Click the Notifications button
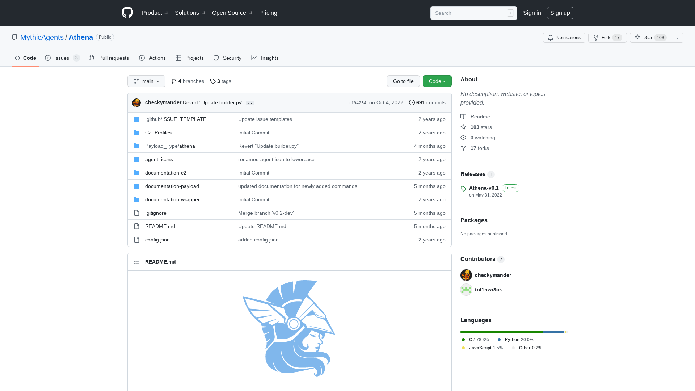This screenshot has height=391, width=695. (x=564, y=38)
